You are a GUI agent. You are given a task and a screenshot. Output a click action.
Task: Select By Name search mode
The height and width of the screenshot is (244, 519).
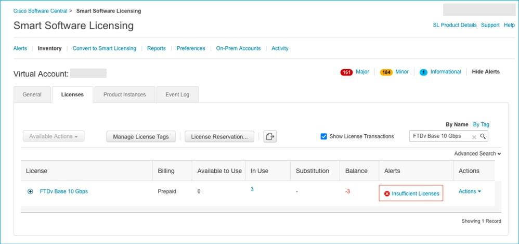tap(457, 125)
